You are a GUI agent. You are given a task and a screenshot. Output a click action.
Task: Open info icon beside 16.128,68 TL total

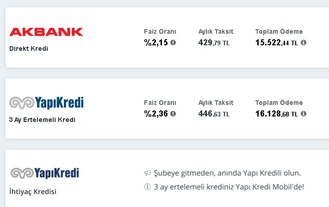304,114
